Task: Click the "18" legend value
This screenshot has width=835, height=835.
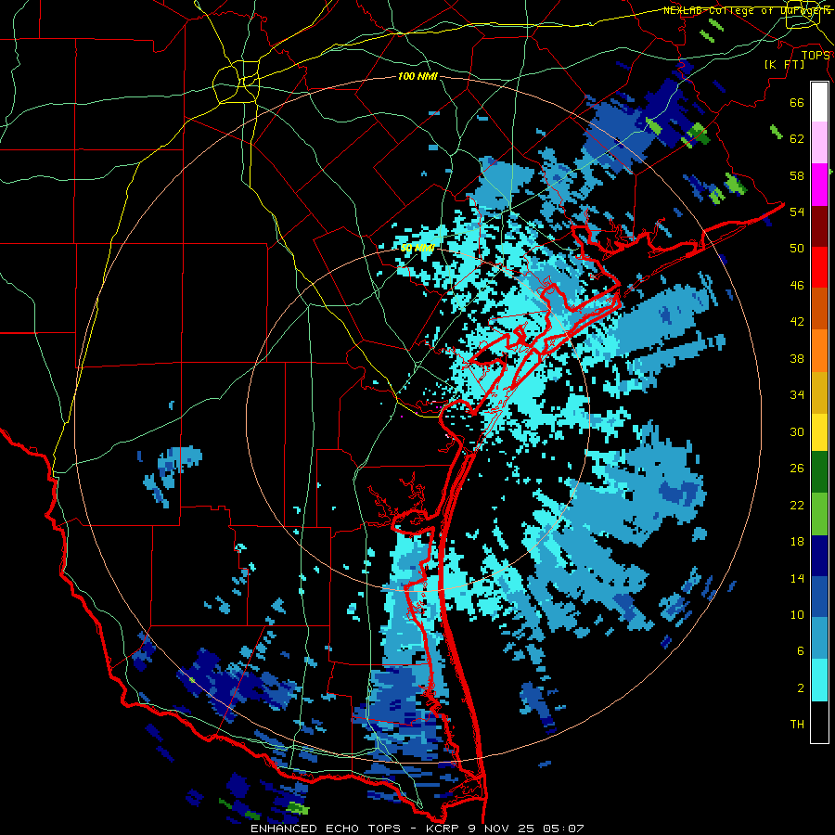Action: coord(797,542)
